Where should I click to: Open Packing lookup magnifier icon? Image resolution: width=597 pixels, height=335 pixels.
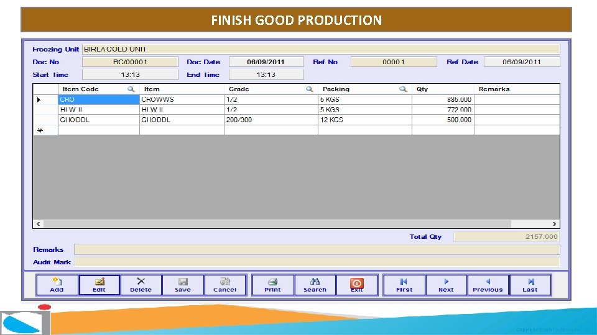click(x=403, y=89)
